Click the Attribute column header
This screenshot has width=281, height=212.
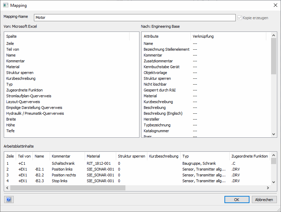[151, 36]
